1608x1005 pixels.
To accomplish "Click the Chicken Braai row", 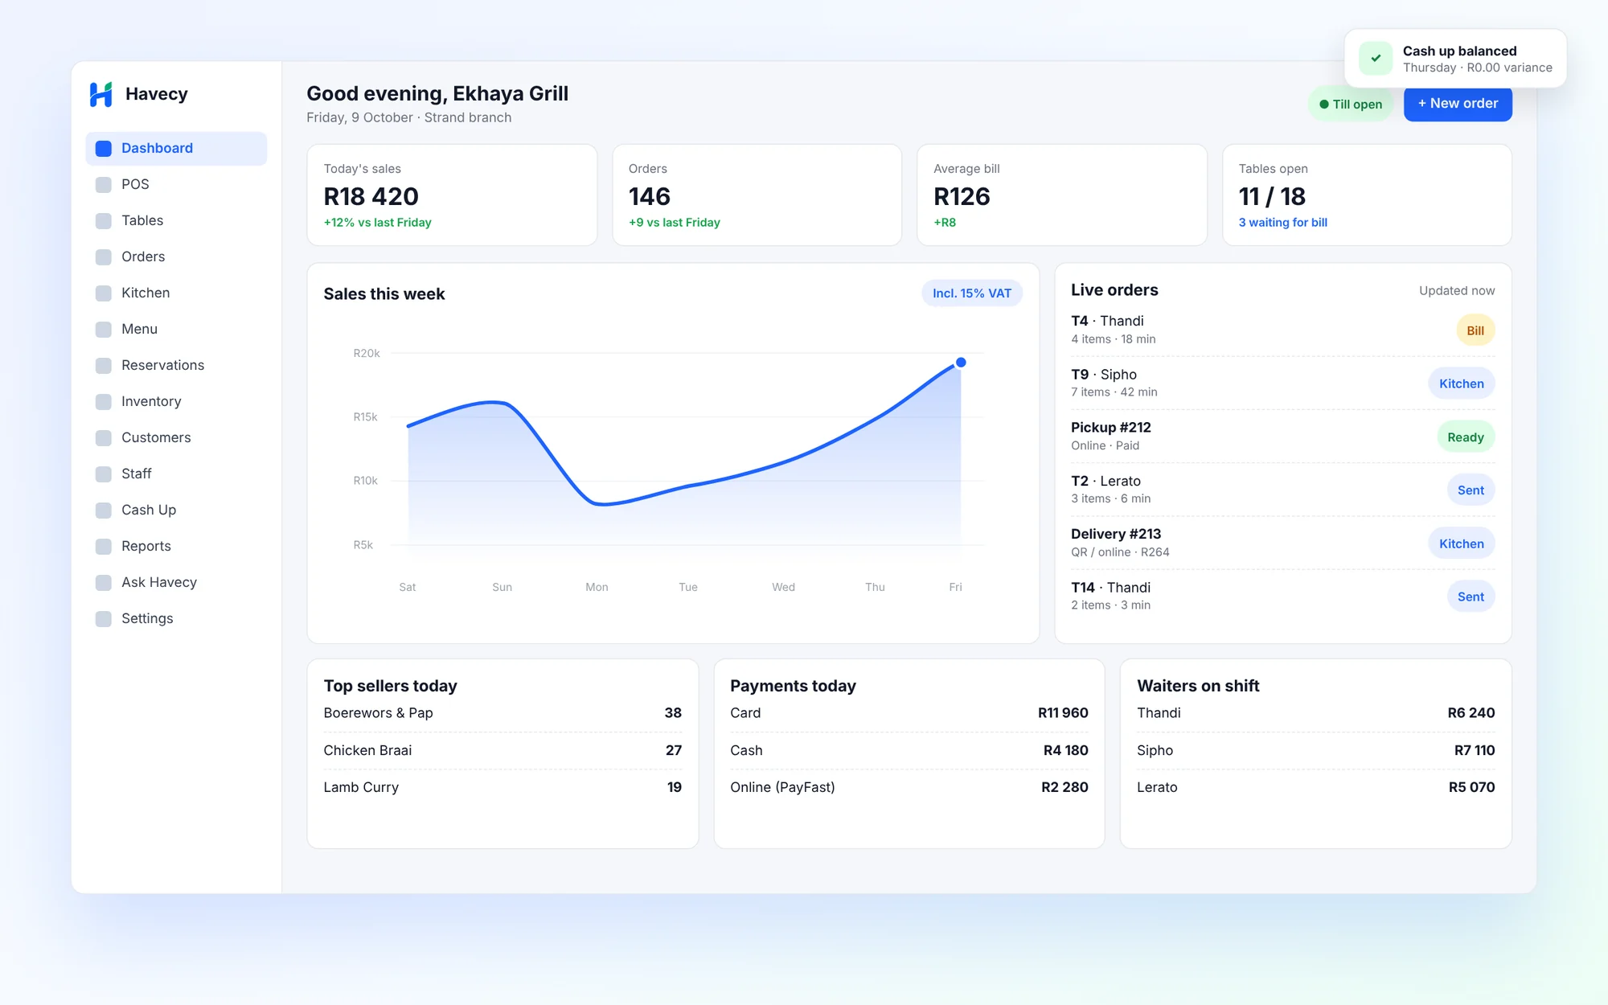I will point(503,750).
